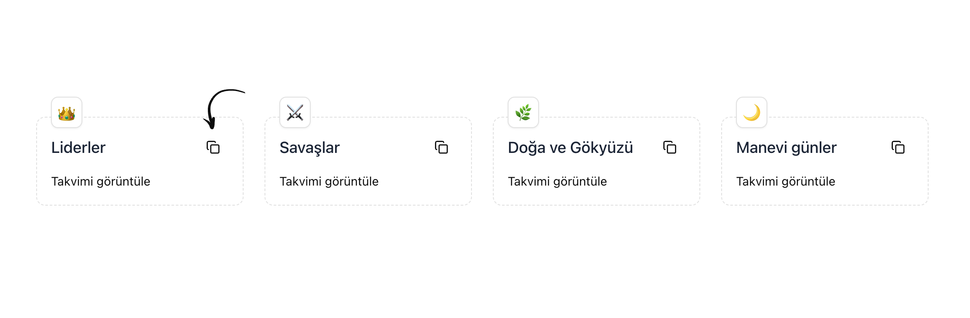
Task: Copy the Liderler calendar using its copy icon
Action: point(212,148)
